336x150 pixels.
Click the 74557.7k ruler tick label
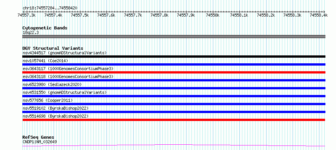[x=133, y=15]
